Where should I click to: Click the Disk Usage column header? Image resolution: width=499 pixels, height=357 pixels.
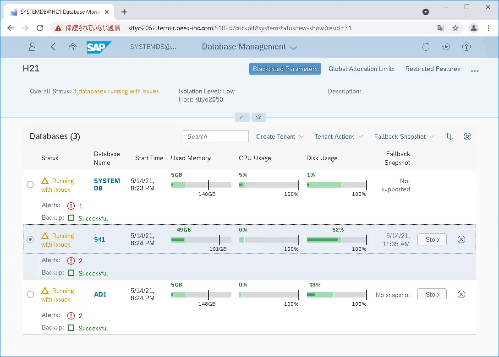322,158
